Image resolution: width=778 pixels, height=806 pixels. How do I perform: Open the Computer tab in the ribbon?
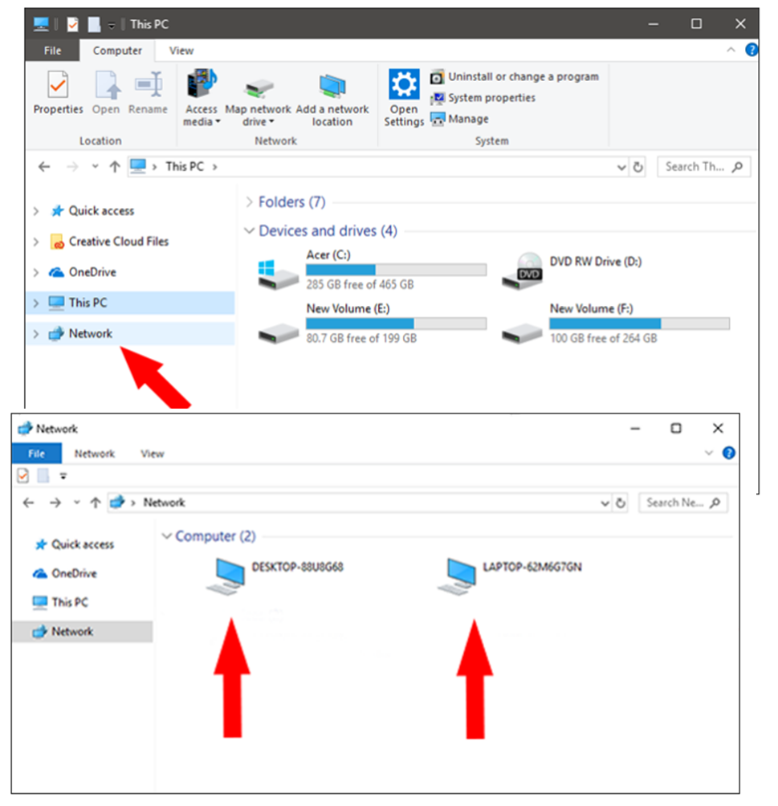[x=117, y=51]
